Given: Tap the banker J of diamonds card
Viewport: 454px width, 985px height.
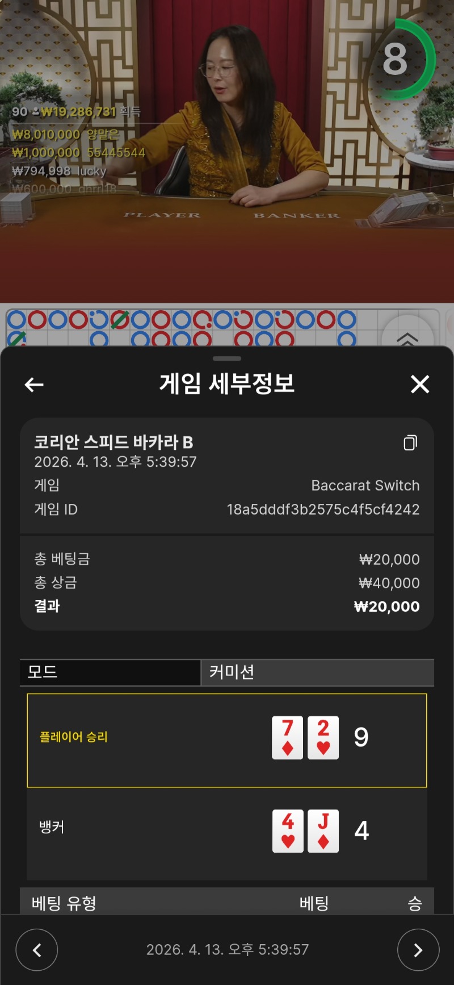Looking at the screenshot, I should (323, 831).
